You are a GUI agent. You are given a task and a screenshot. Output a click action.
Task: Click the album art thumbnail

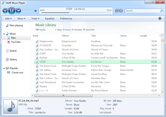[11, 106]
